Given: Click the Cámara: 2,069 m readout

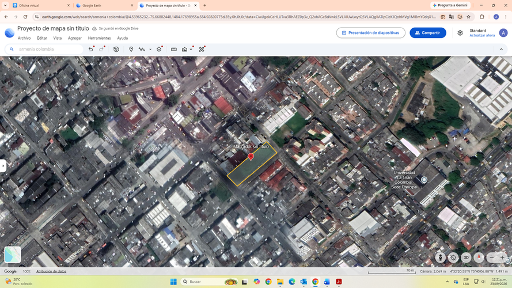Looking at the screenshot, I should point(433,271).
